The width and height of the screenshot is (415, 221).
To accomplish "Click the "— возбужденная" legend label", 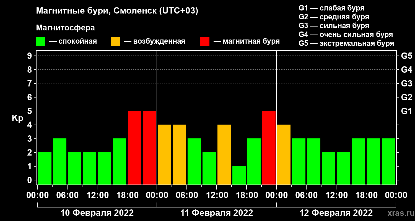I will pyautogui.click(x=154, y=42).
